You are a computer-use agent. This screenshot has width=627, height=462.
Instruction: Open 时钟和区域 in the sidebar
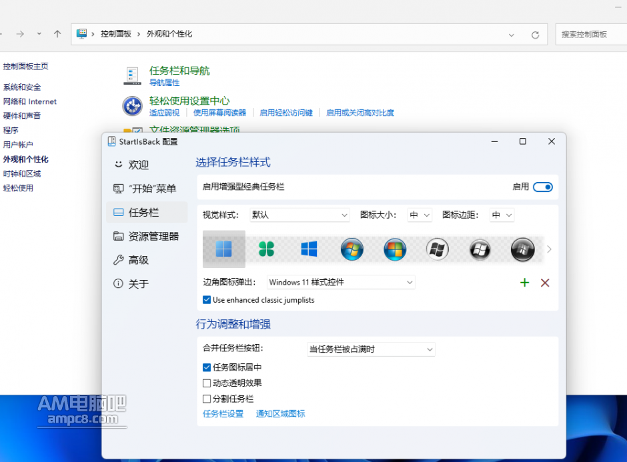point(22,174)
